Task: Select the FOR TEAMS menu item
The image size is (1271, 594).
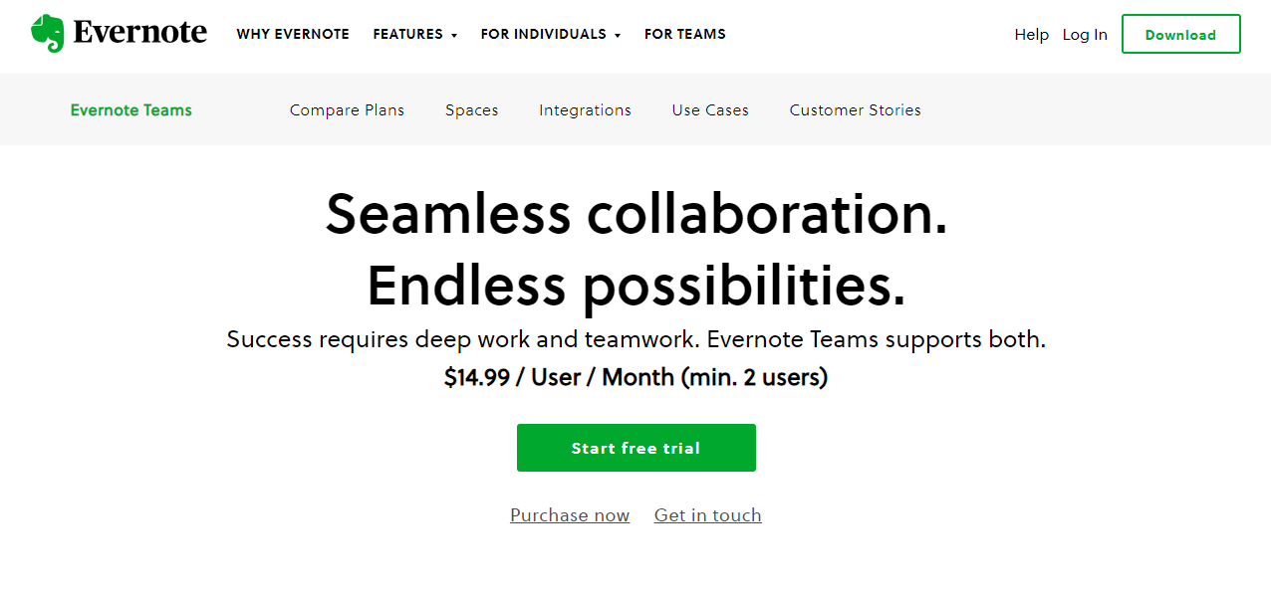Action: (684, 34)
